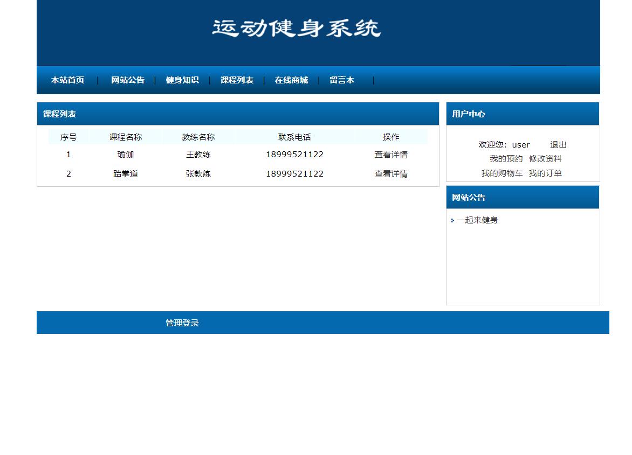Click the 课程列表 panel title bar
Viewport: 632px width, 455px height.
point(59,114)
